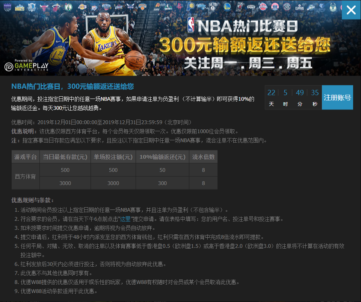Viewport: 361px width, 302px height.
Task: Click the 流水倍数 column header
Action: (203, 157)
